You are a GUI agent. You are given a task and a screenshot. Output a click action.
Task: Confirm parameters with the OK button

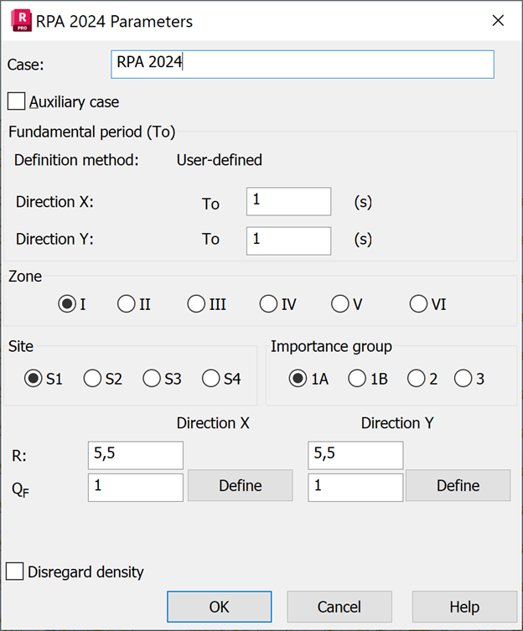tap(219, 607)
